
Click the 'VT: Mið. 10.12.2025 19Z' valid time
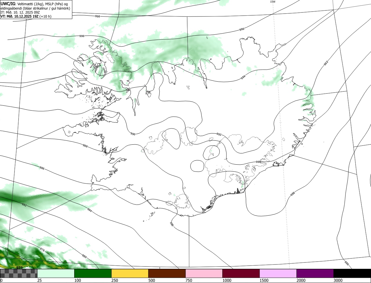coord(20,16)
